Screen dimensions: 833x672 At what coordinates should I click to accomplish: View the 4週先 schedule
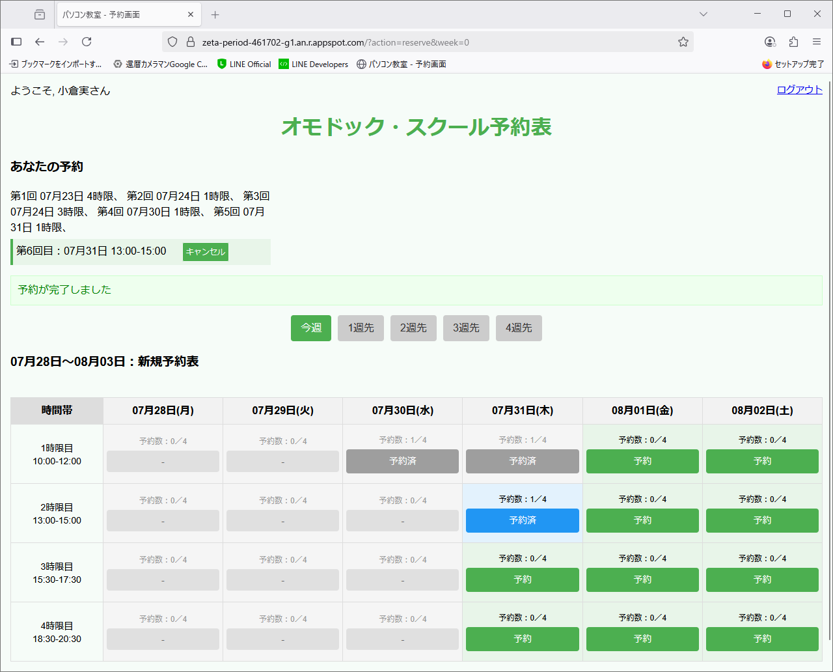point(519,328)
